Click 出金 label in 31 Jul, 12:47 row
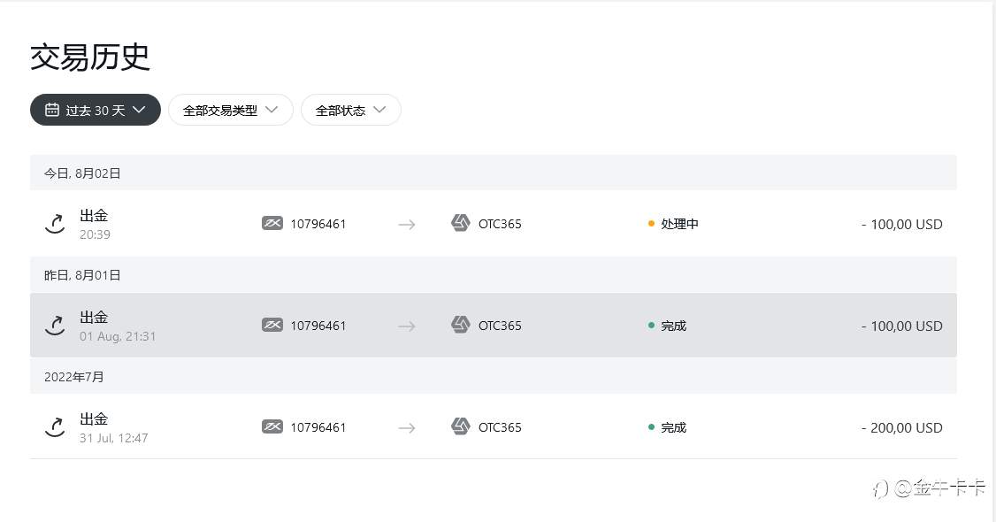Viewport: 996px width, 522px height. tap(94, 418)
